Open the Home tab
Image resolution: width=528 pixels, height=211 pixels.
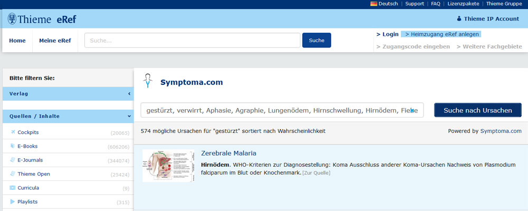(x=17, y=41)
